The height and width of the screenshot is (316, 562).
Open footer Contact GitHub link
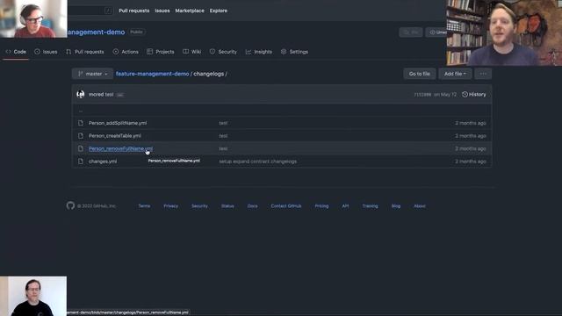click(286, 206)
